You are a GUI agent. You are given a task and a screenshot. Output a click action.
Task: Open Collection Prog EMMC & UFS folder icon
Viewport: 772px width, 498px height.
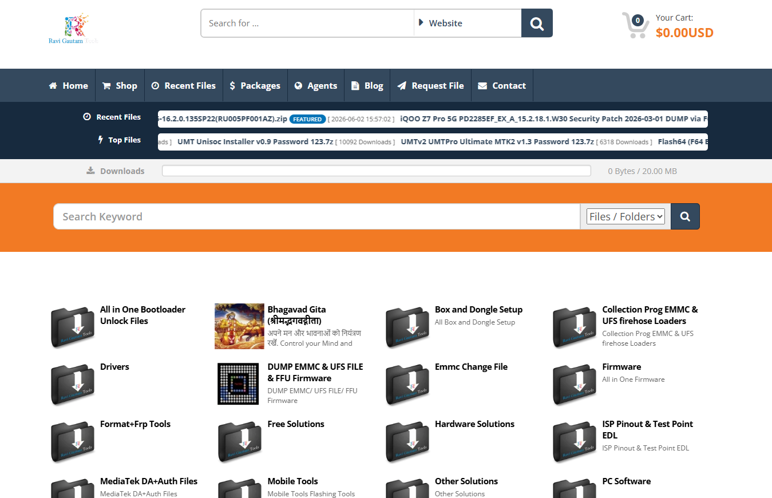tap(575, 327)
